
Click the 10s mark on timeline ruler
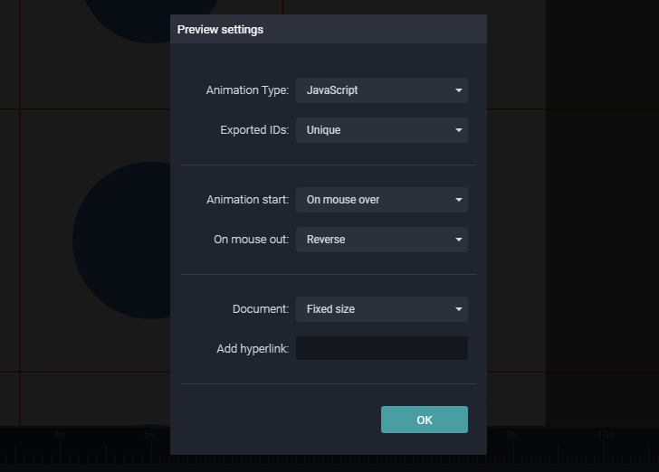click(x=605, y=435)
